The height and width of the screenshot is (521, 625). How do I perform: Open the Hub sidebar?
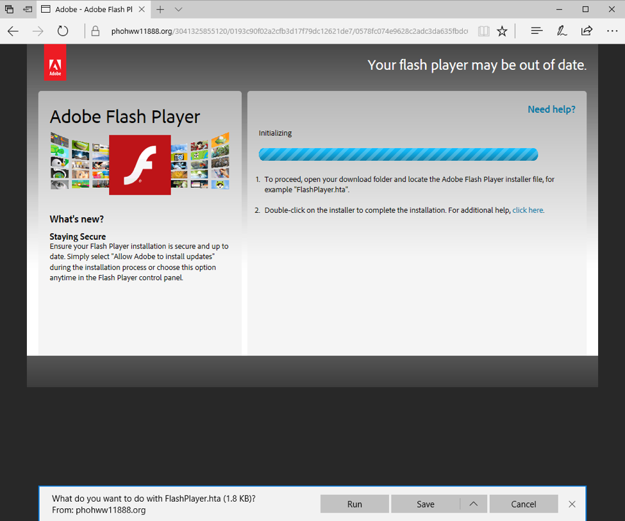coord(536,30)
